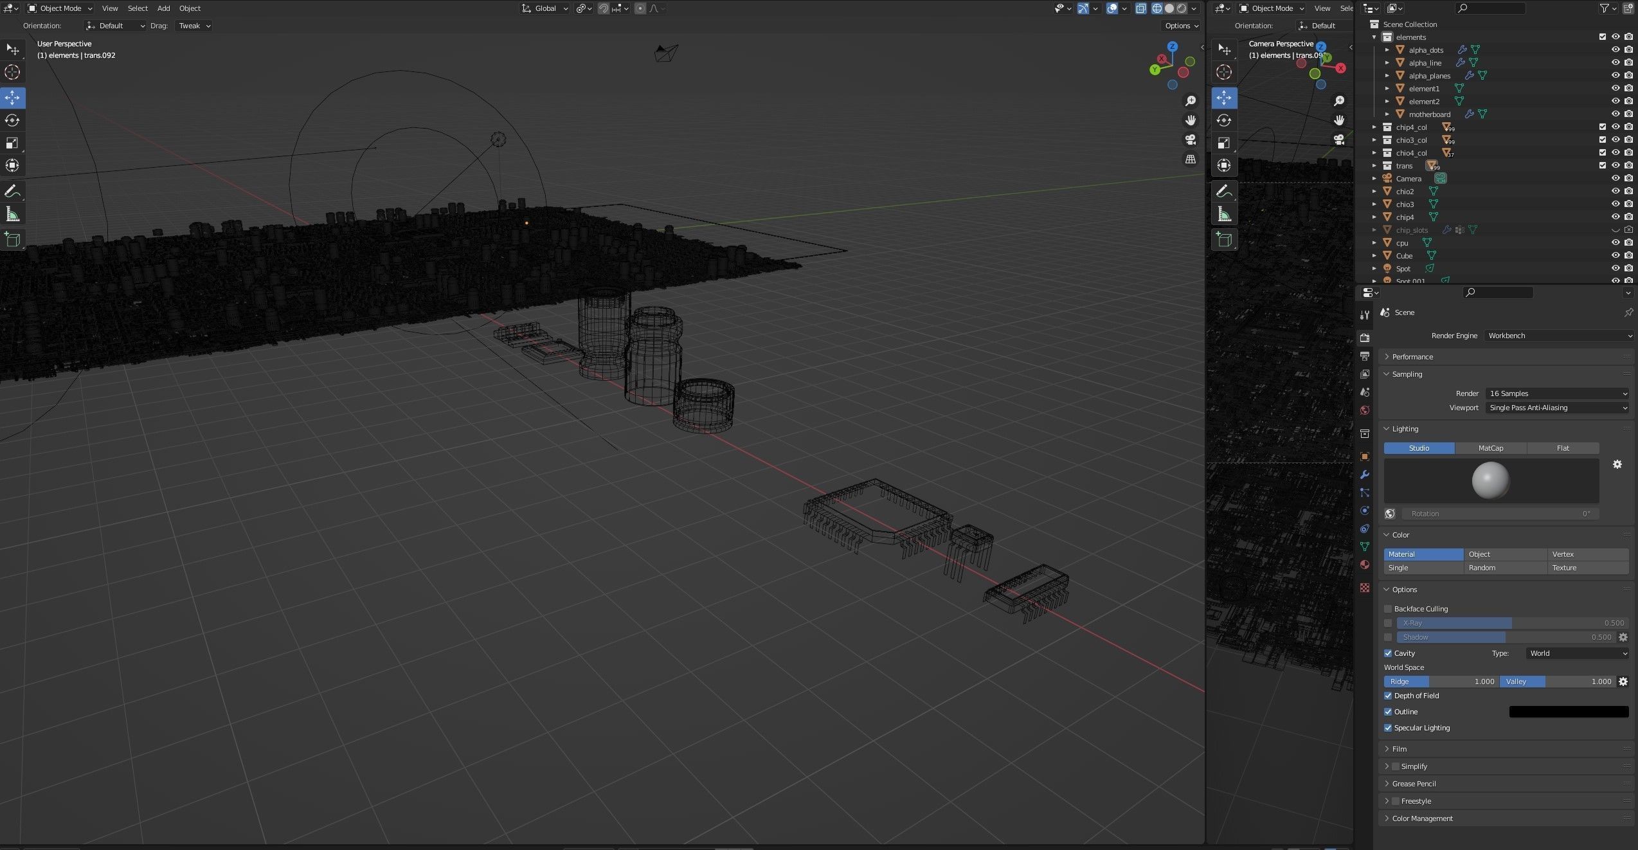The image size is (1638, 850).
Task: Open Modifier Properties with the wrench icon
Action: 1364,475
